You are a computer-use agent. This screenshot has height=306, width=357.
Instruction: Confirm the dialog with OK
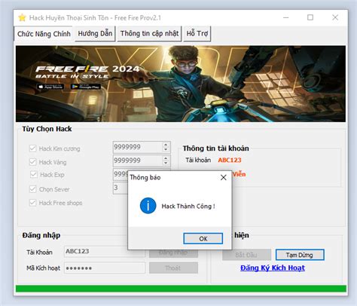point(203,238)
